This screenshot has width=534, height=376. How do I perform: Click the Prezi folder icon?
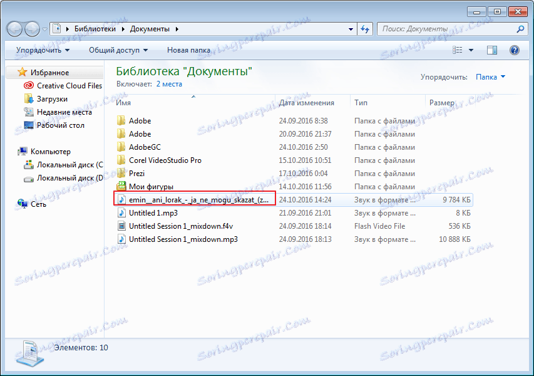[121, 173]
